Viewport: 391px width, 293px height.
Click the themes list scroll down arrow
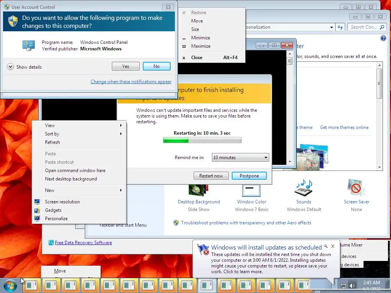click(379, 167)
